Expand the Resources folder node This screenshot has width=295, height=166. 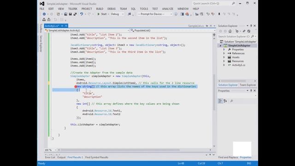coord(224,61)
